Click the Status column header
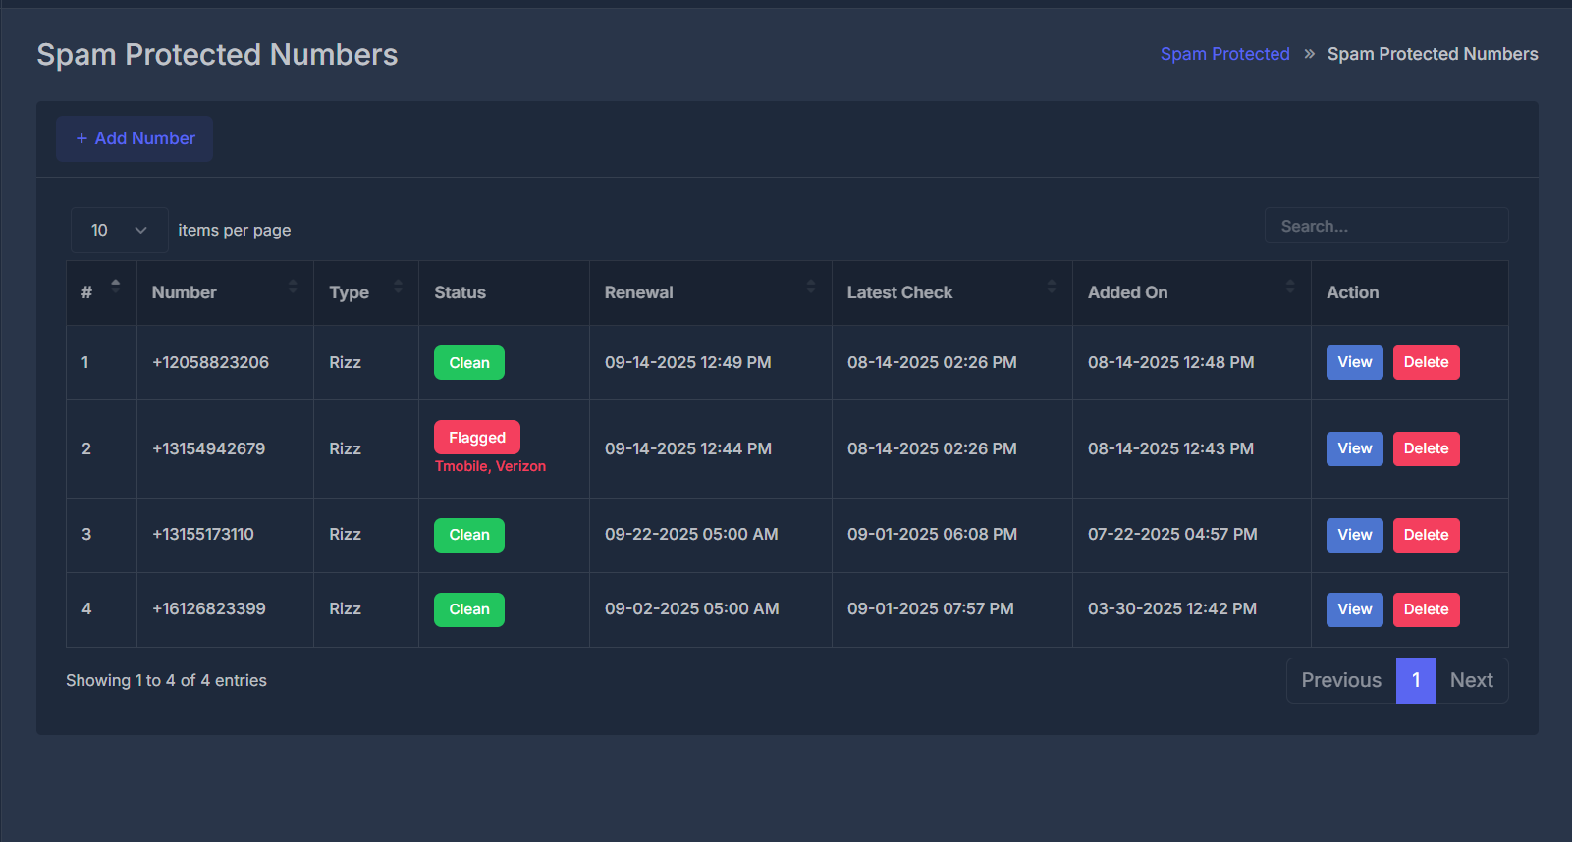 504,292
